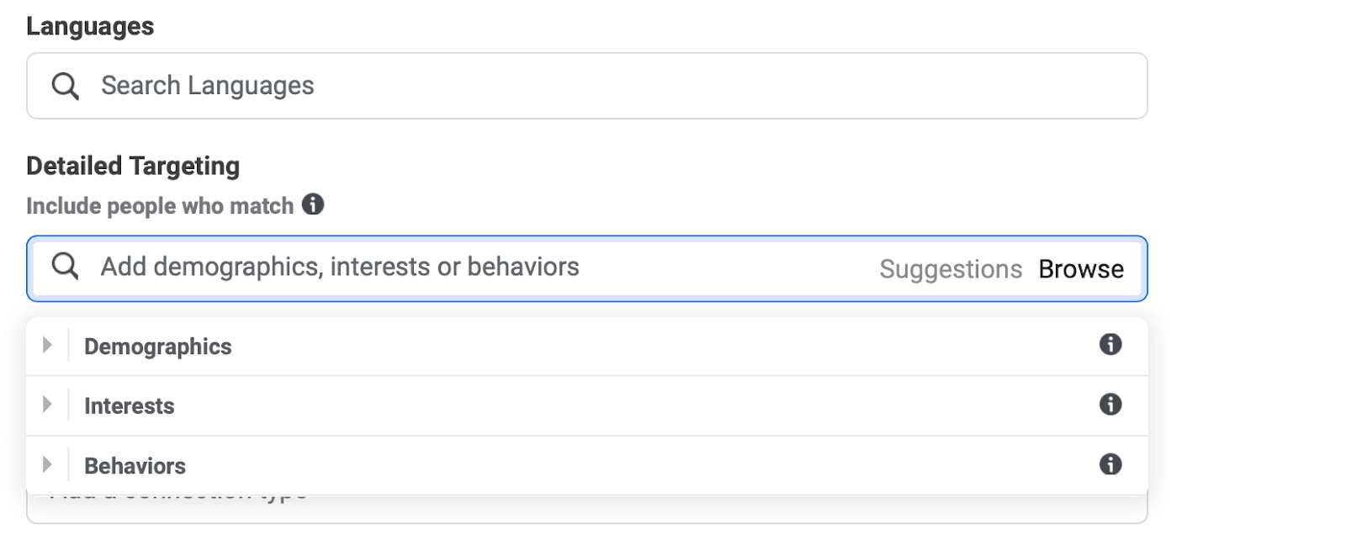Open the Demographics info icon
This screenshot has height=556, width=1346.
point(1110,344)
